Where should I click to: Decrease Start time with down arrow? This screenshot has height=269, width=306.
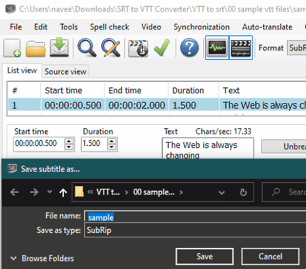pyautogui.click(x=69, y=147)
